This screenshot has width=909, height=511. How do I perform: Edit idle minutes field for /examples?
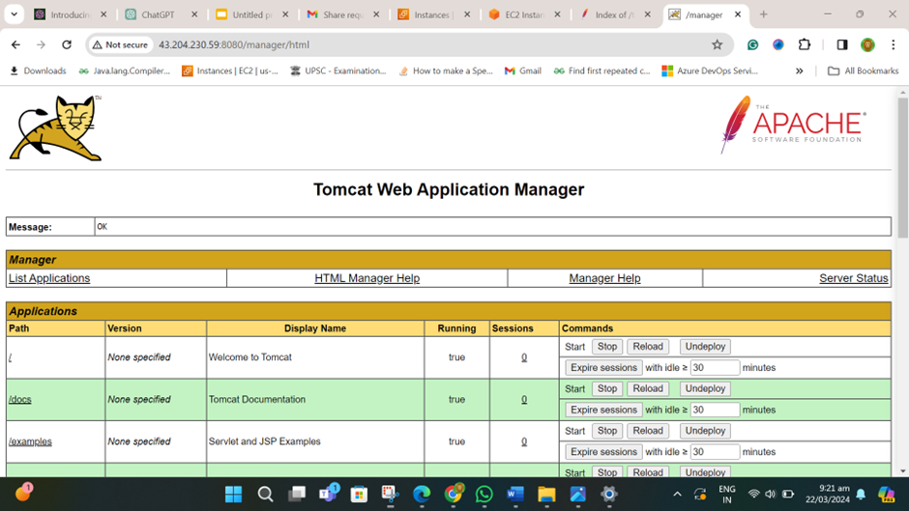(715, 452)
